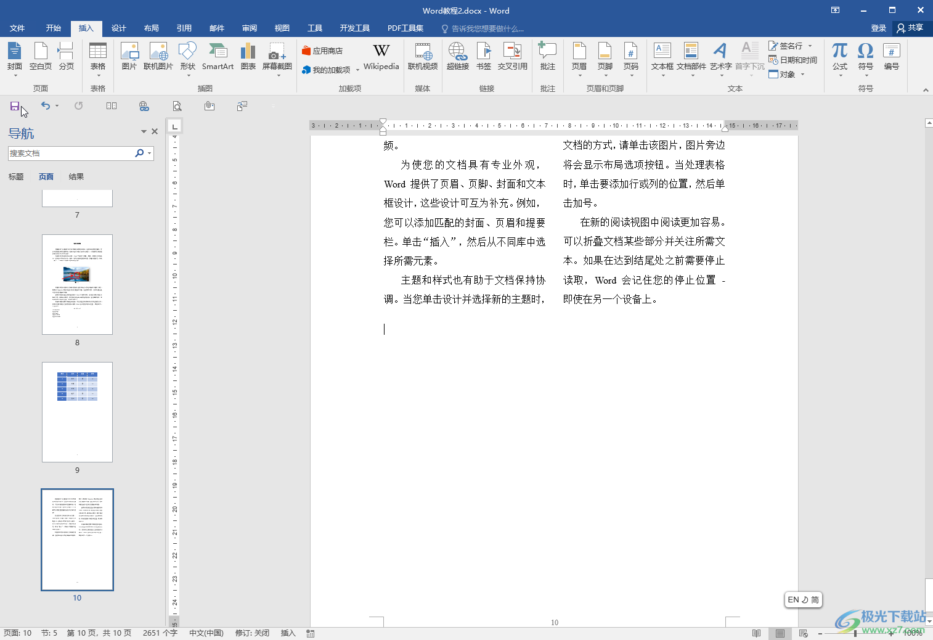Insert a SmartArt graphic
Viewport: 933px width, 640px height.
218,57
